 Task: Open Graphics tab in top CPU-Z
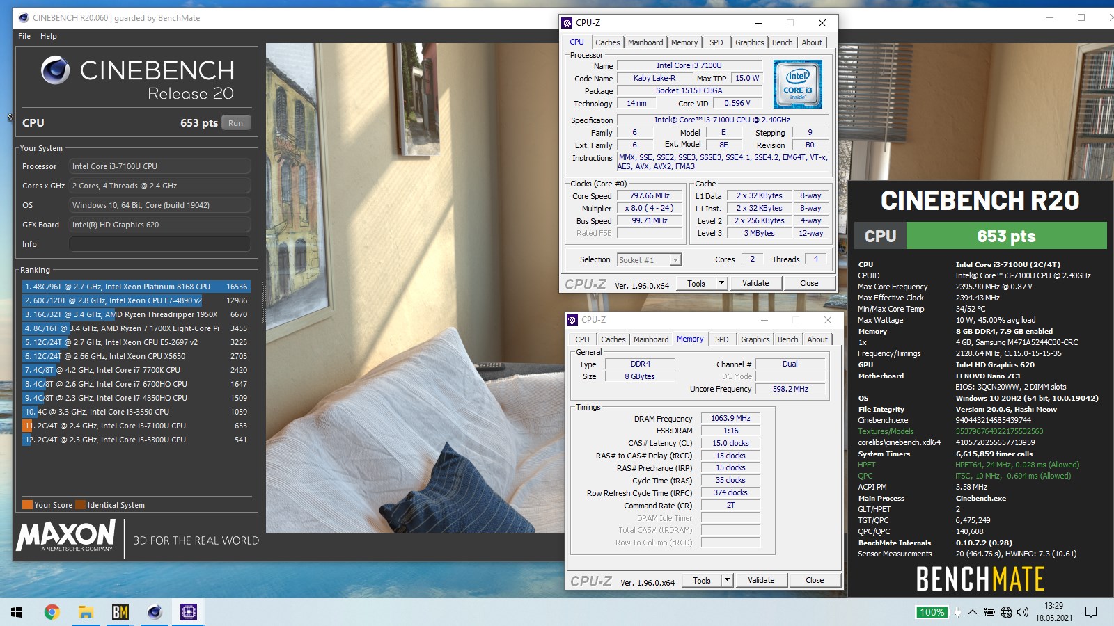[x=749, y=42]
